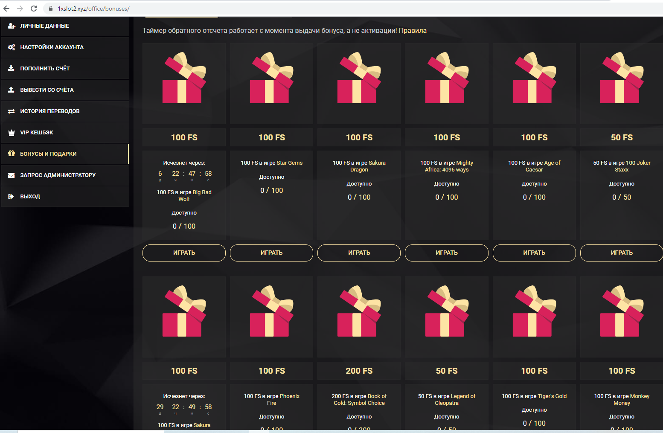Click the 29 days countdown timer
This screenshot has width=663, height=433.
coord(184,409)
